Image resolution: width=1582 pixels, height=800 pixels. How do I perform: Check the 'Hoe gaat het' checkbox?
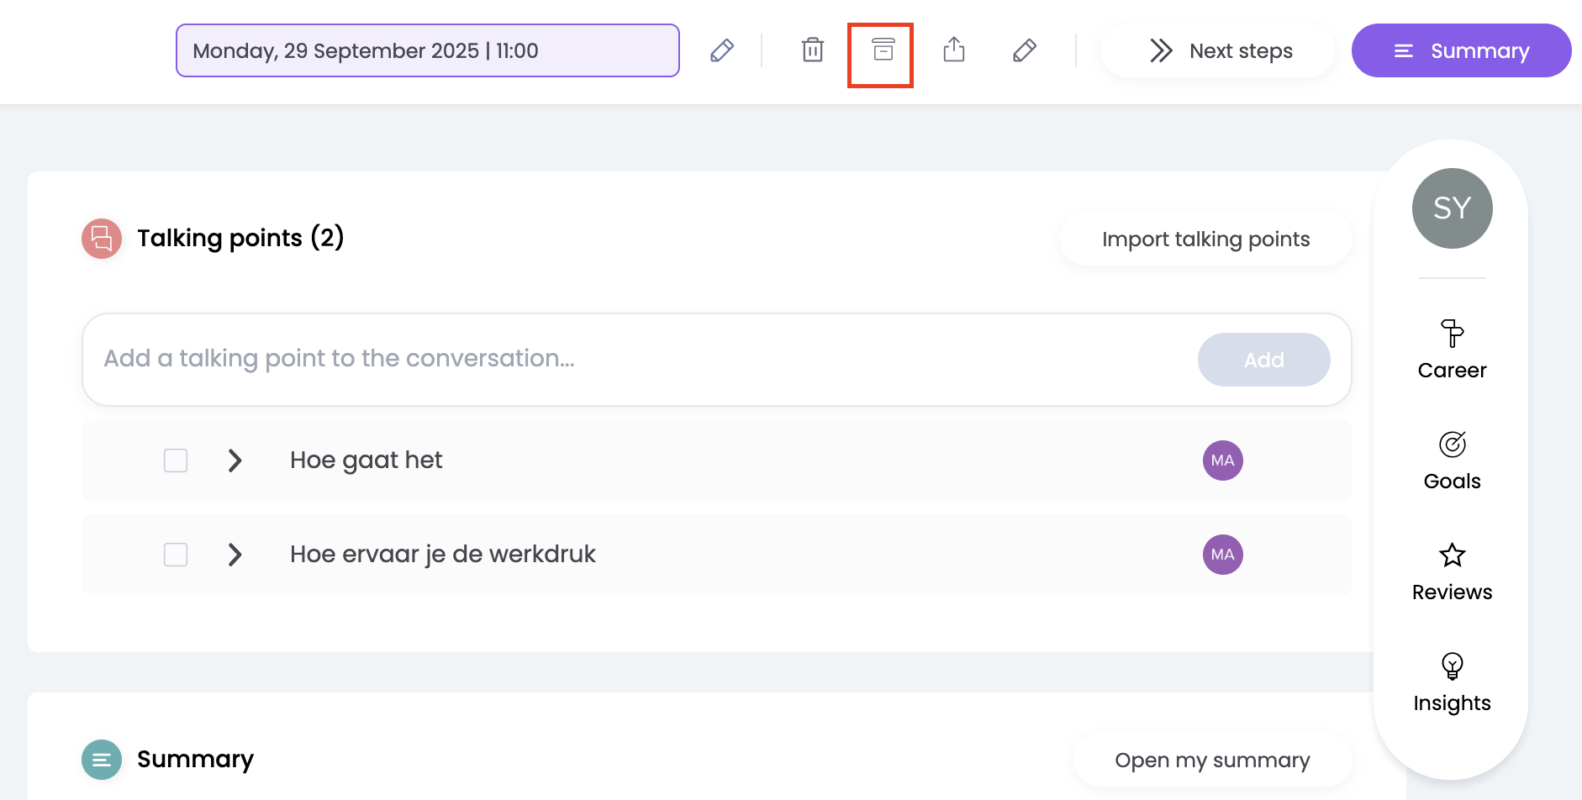pos(176,461)
